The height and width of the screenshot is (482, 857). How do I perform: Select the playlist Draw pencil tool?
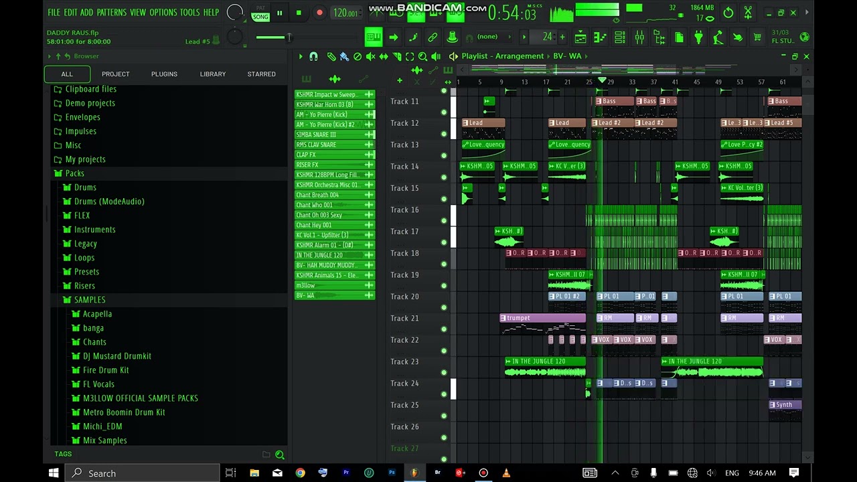pos(331,57)
